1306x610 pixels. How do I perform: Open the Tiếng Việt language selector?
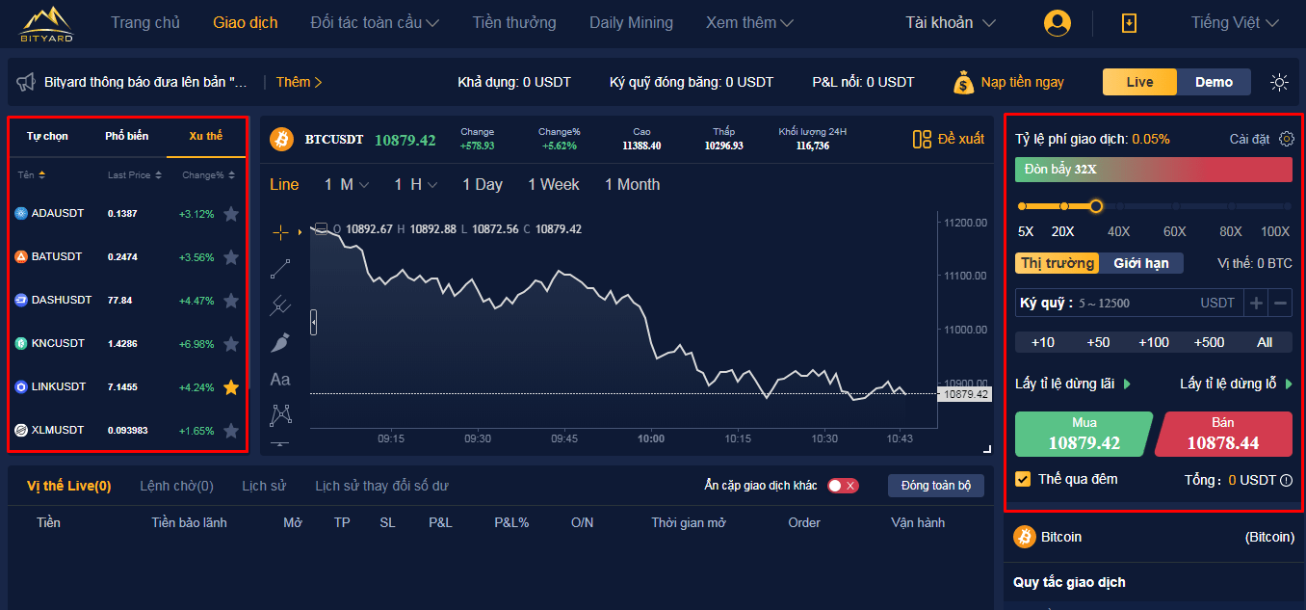click(1235, 22)
